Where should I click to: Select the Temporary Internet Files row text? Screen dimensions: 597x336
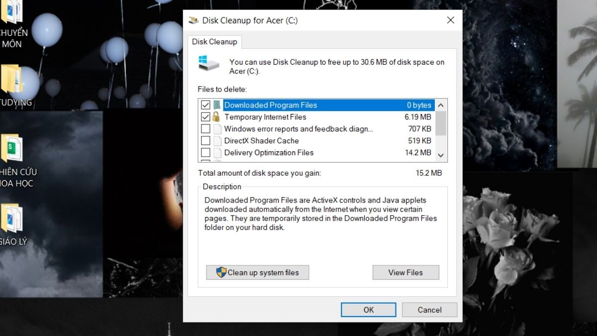[x=265, y=117]
